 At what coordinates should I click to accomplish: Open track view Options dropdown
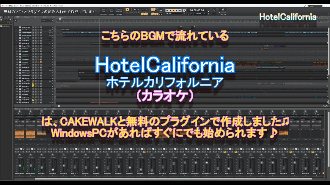27,17
